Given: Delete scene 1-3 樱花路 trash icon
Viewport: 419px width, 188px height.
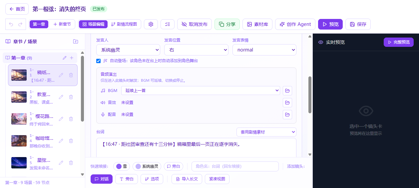Looking at the screenshot, I should (x=71, y=119).
